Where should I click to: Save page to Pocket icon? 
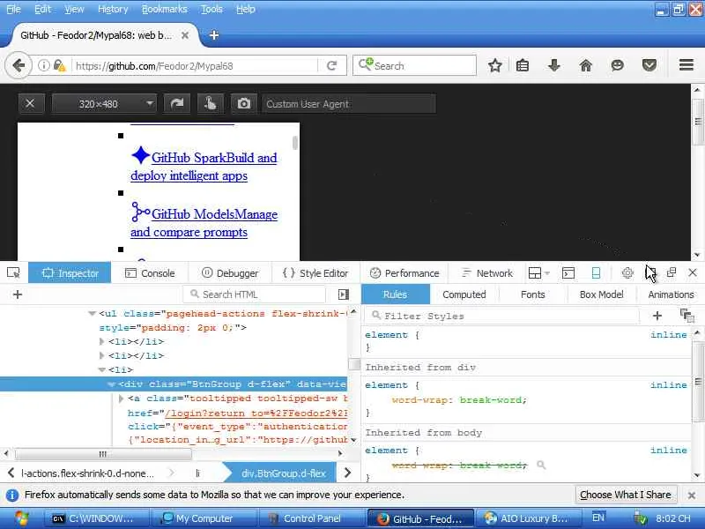point(649,65)
